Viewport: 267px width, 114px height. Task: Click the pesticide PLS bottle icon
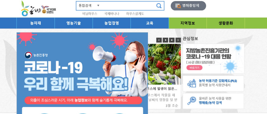(191, 83)
